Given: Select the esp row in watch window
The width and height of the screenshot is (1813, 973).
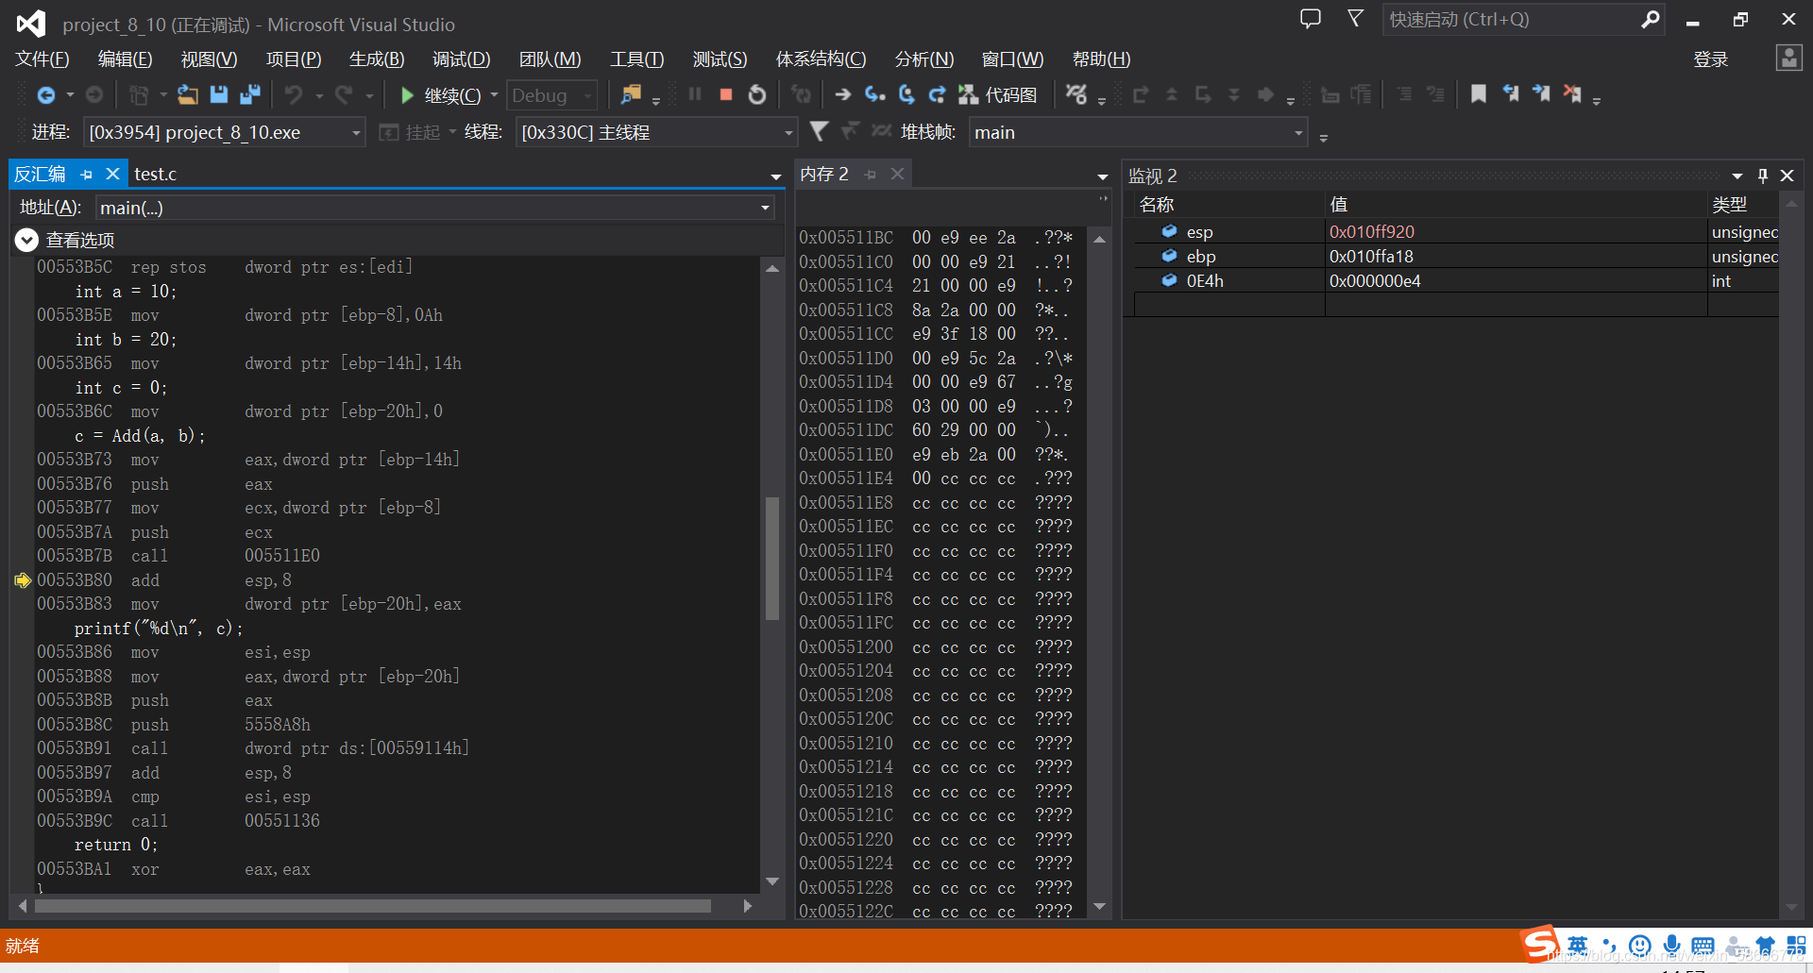Looking at the screenshot, I should [x=1456, y=232].
